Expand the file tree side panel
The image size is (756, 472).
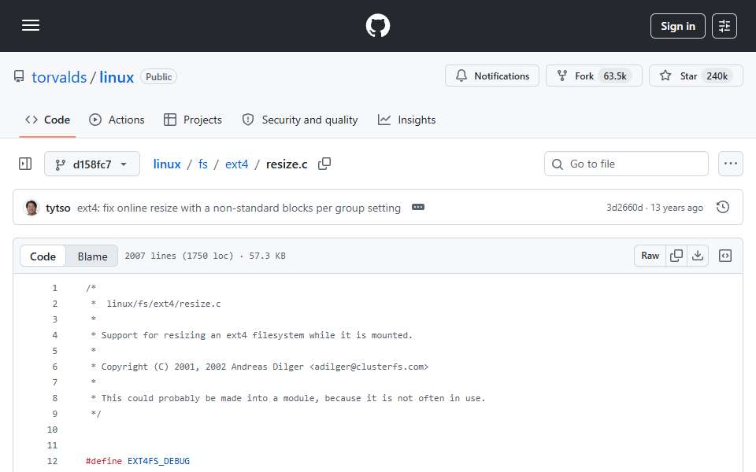tap(25, 164)
